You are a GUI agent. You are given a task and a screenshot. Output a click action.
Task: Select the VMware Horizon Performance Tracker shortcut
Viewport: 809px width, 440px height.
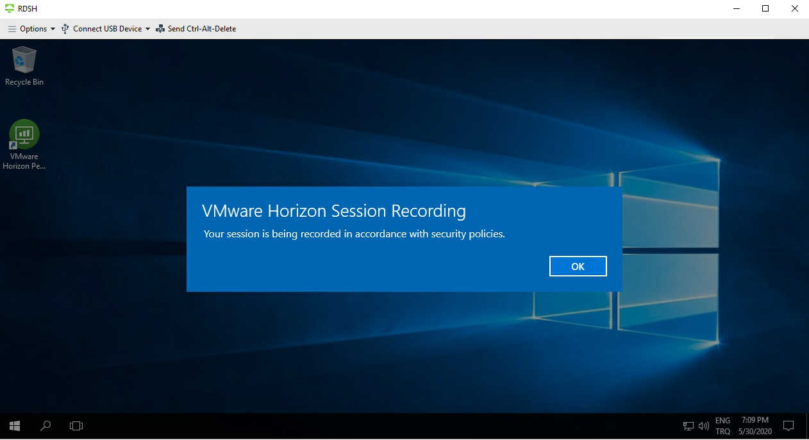coord(24,145)
